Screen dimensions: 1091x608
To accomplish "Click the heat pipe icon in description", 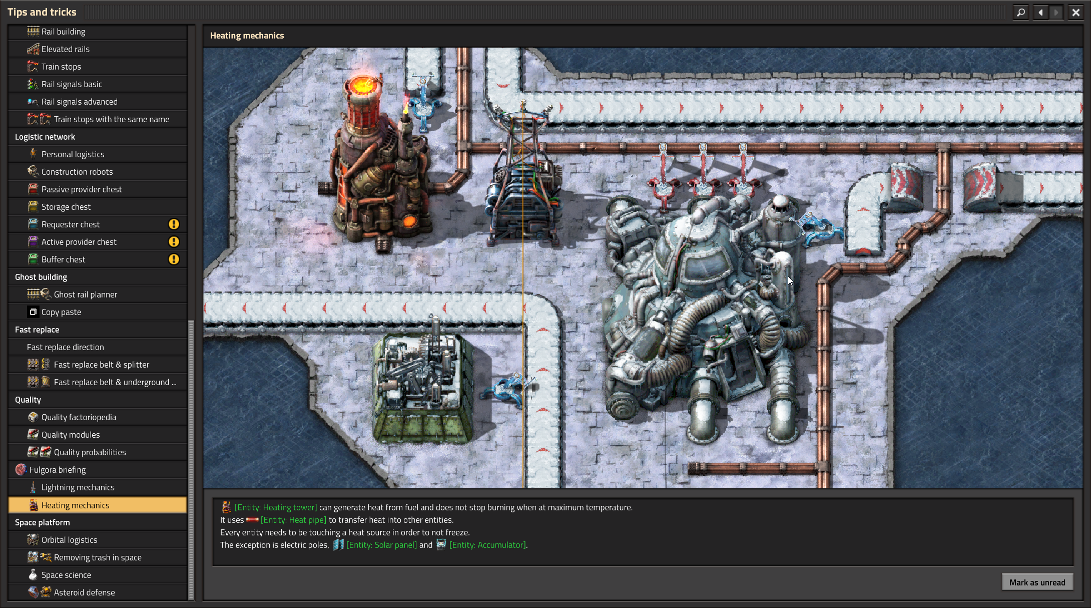I will tap(252, 520).
